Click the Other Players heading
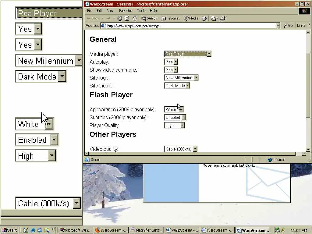 click(x=113, y=134)
